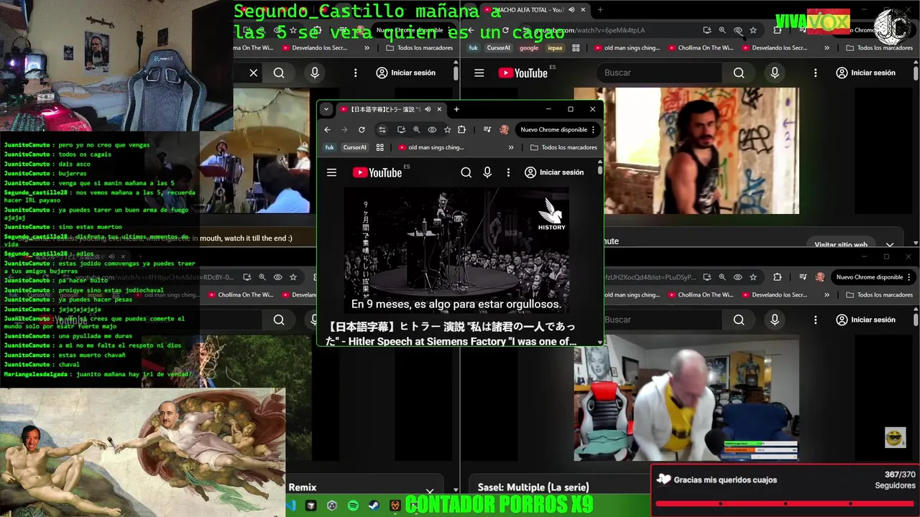Reload the page in the front Chrome window
Screen dimensions: 920x517
pyautogui.click(x=362, y=130)
